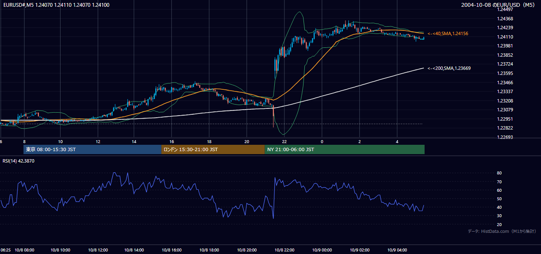Click the RSI 30 level label

(x=500, y=216)
